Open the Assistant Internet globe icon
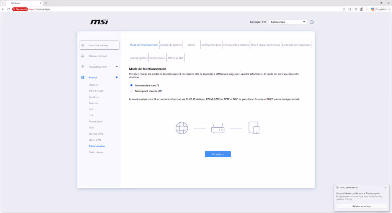 [83, 45]
